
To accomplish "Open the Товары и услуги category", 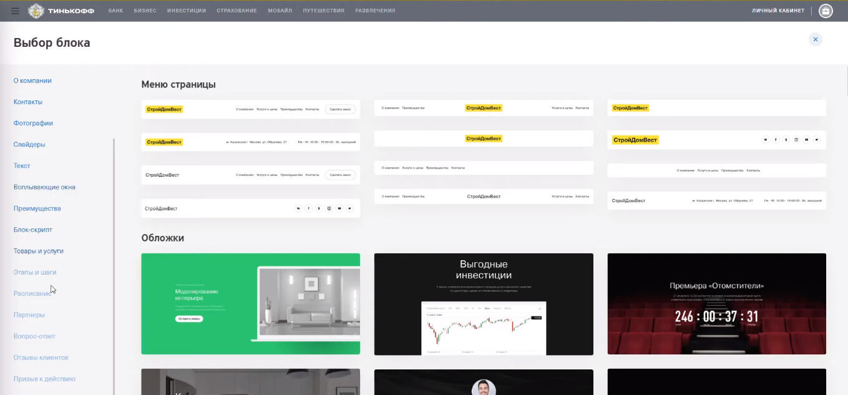I will click(39, 251).
